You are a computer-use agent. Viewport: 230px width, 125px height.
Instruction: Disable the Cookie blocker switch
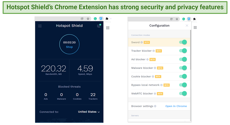[183, 76]
